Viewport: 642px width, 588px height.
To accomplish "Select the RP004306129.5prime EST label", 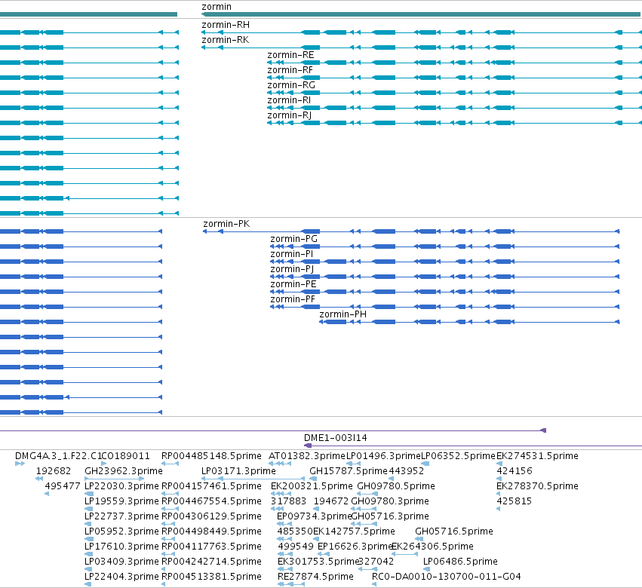I will [x=211, y=517].
